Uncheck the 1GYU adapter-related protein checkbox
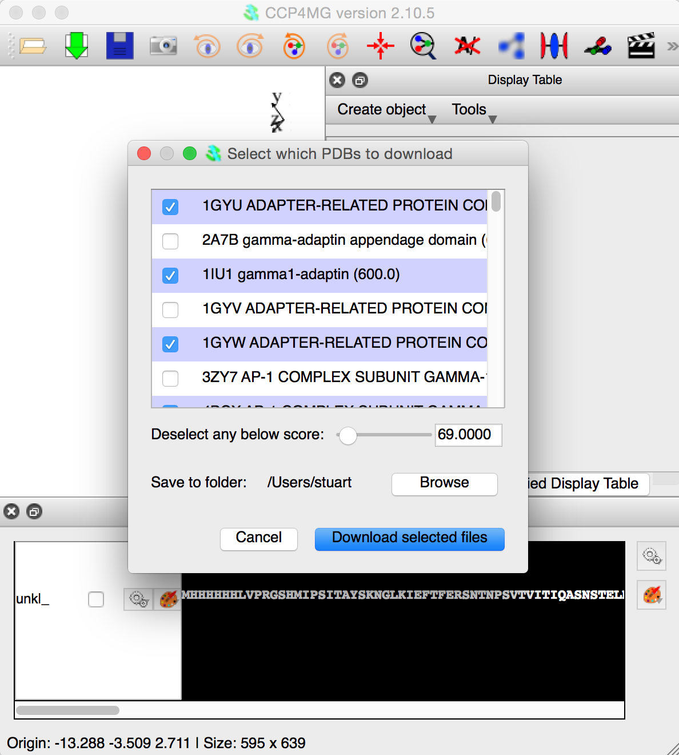Image resolution: width=679 pixels, height=755 pixels. (170, 207)
